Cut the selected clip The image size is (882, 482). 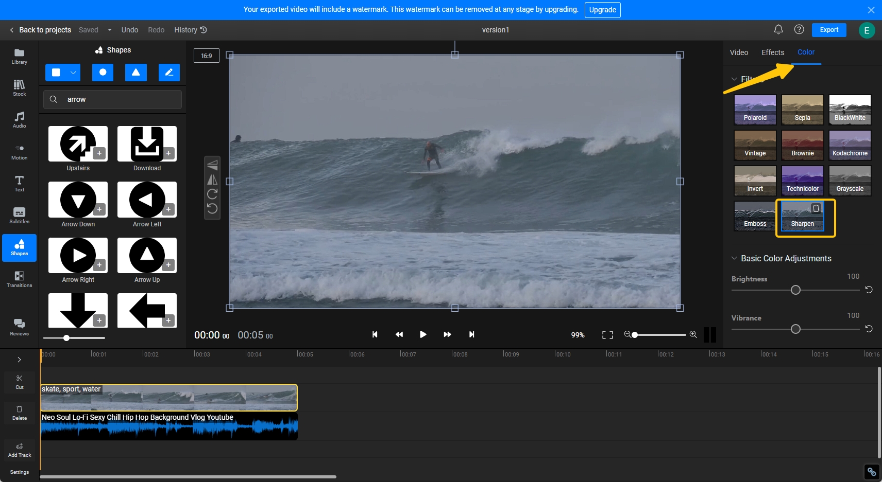(x=20, y=382)
